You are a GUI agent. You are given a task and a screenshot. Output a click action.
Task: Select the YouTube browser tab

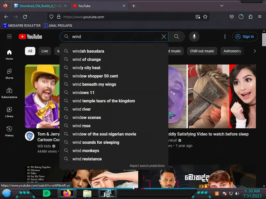tap(99, 6)
